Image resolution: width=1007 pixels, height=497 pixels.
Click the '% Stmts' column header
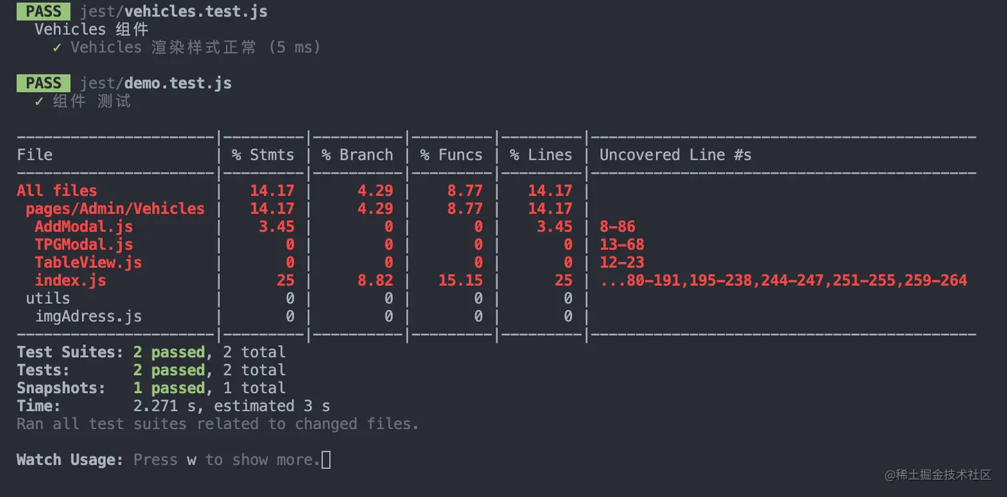[x=262, y=155]
